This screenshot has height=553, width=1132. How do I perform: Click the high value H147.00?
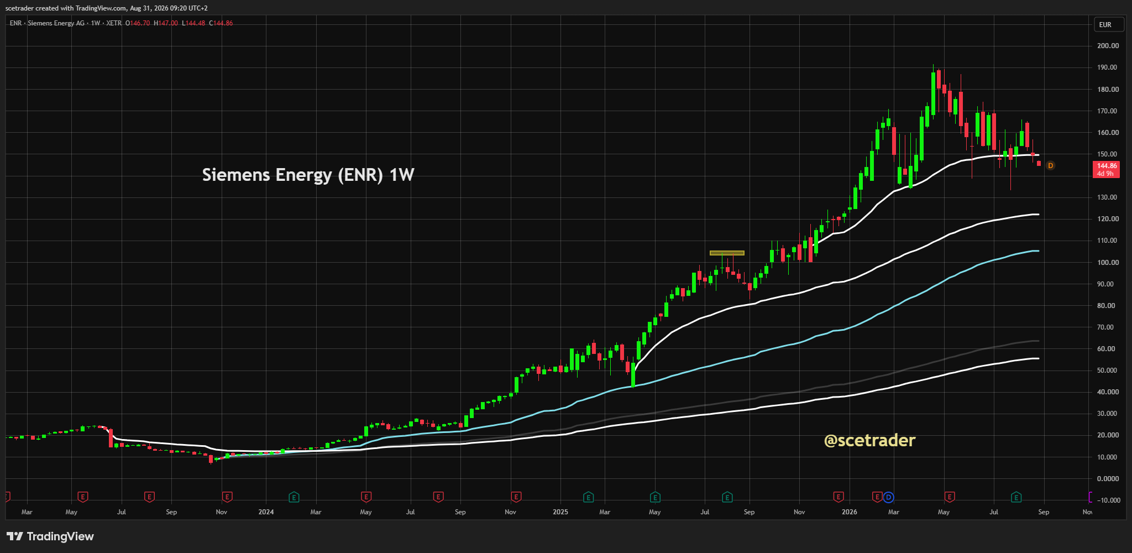point(166,23)
